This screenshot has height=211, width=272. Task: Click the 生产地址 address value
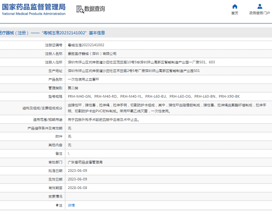click(134, 71)
